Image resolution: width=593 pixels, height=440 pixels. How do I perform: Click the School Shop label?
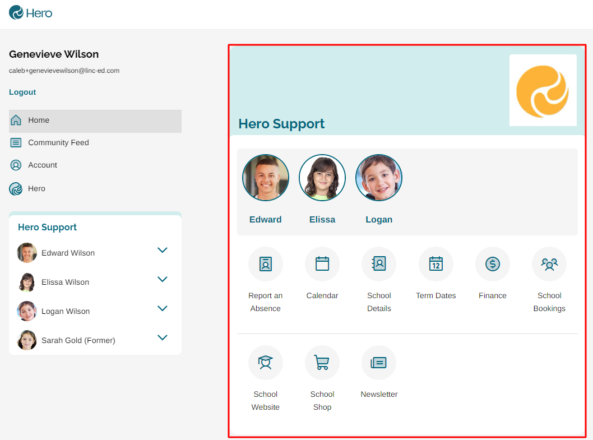(322, 401)
